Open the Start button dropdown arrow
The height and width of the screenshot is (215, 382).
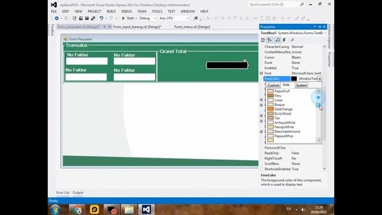(x=136, y=19)
